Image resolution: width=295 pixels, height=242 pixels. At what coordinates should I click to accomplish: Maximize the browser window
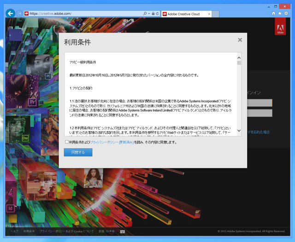[x=276, y=6]
